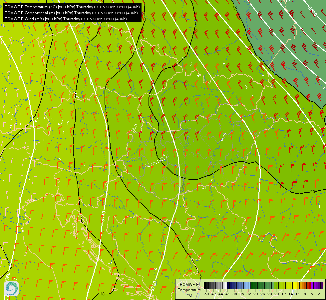This screenshot has height=300, width=326.
Task: Click the -11 value on the legend scale
Action: click(297, 294)
